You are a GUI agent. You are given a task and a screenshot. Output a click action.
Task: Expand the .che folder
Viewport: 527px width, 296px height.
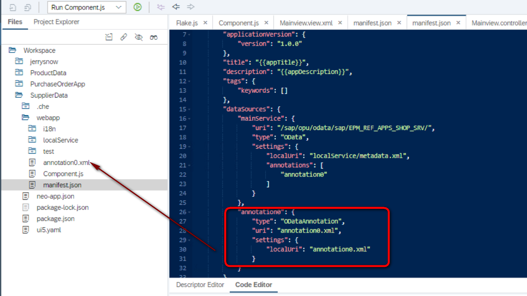tap(26, 106)
